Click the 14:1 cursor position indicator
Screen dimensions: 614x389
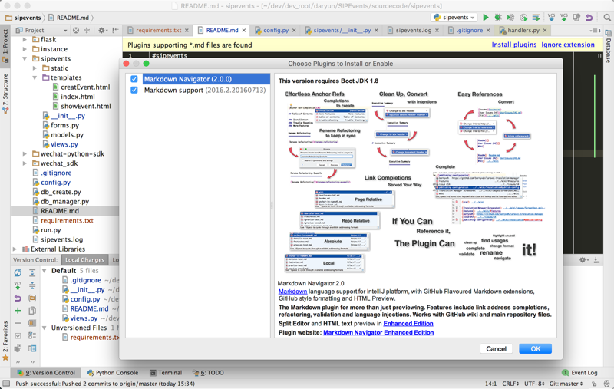490,384
